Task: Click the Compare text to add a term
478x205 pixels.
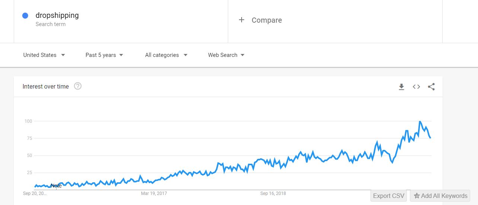Action: pyautogui.click(x=267, y=20)
